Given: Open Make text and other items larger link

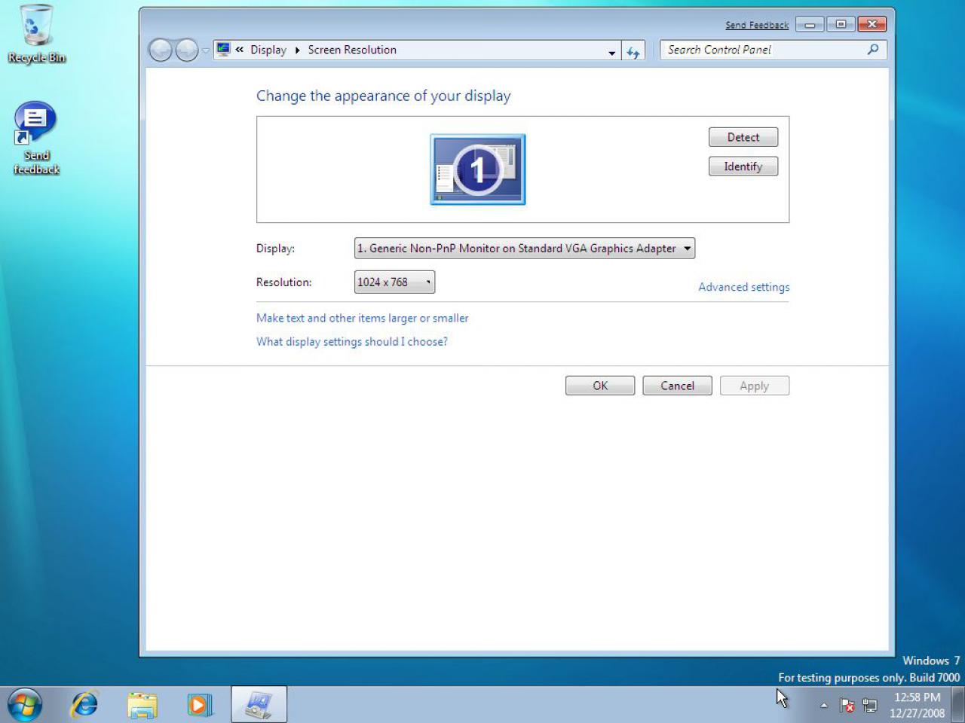Looking at the screenshot, I should click(x=363, y=318).
